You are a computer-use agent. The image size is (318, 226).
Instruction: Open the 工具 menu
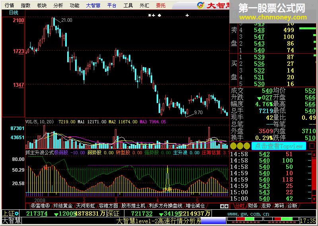point(128,6)
